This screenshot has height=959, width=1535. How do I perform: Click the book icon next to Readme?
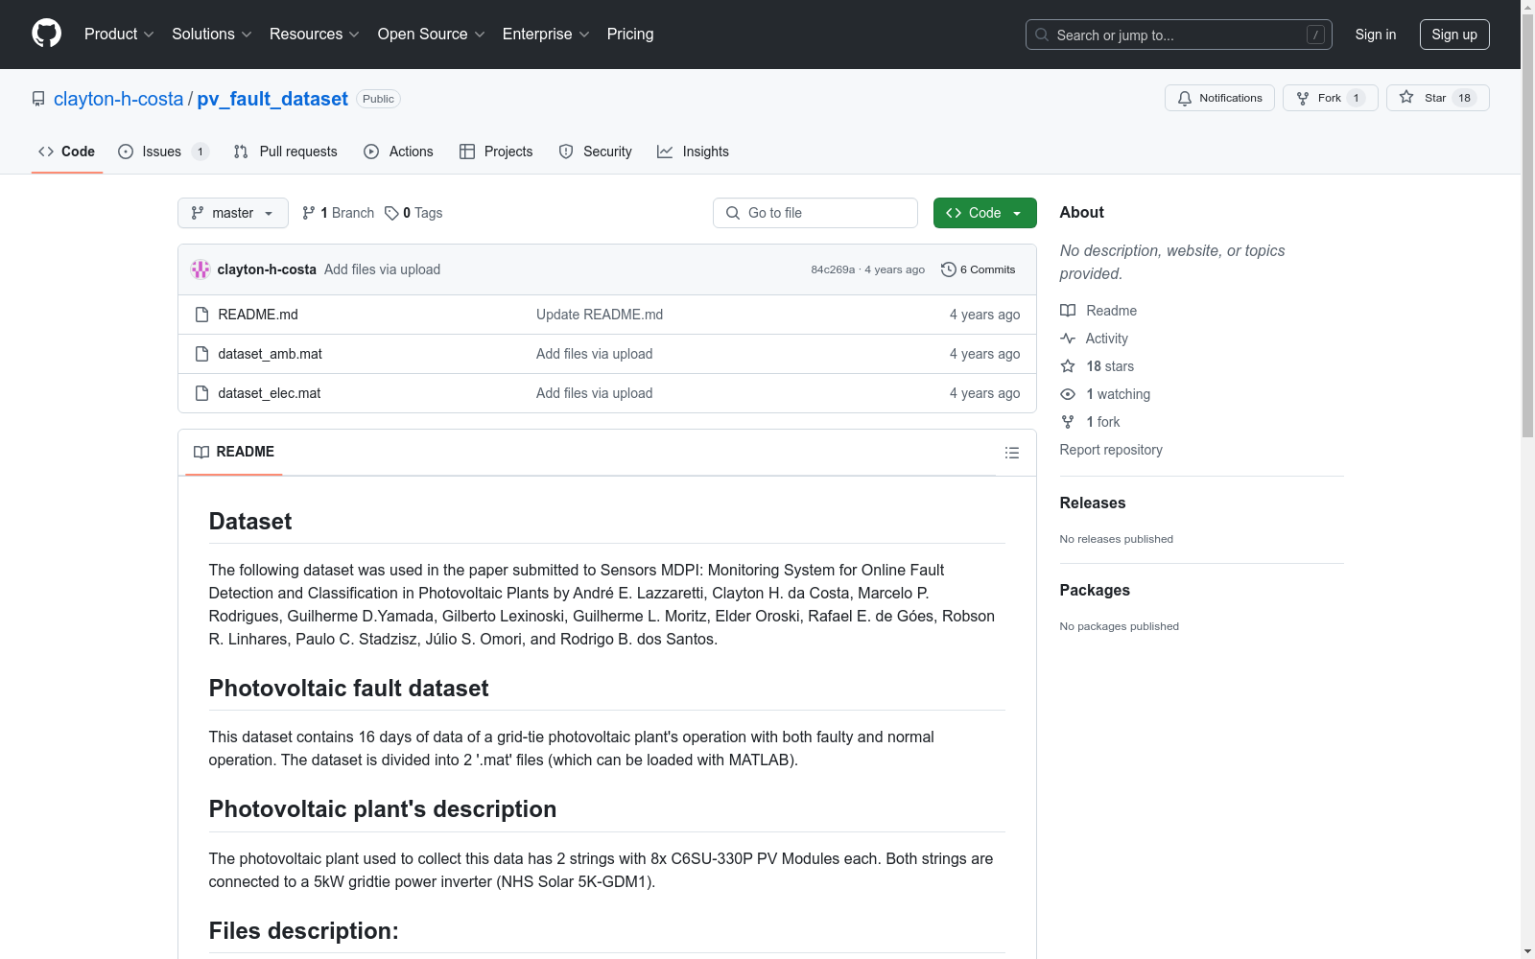[1068, 311]
